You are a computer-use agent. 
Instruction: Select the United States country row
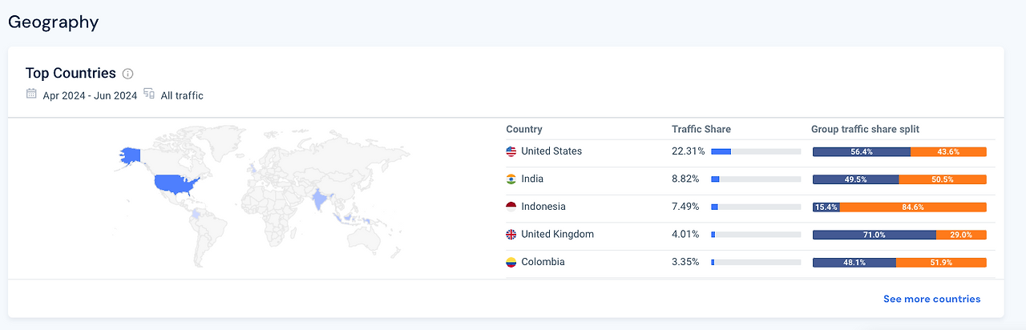(551, 151)
